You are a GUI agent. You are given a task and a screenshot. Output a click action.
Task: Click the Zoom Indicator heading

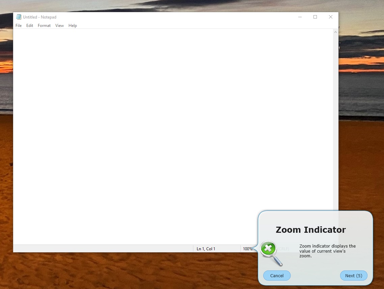[x=310, y=230]
